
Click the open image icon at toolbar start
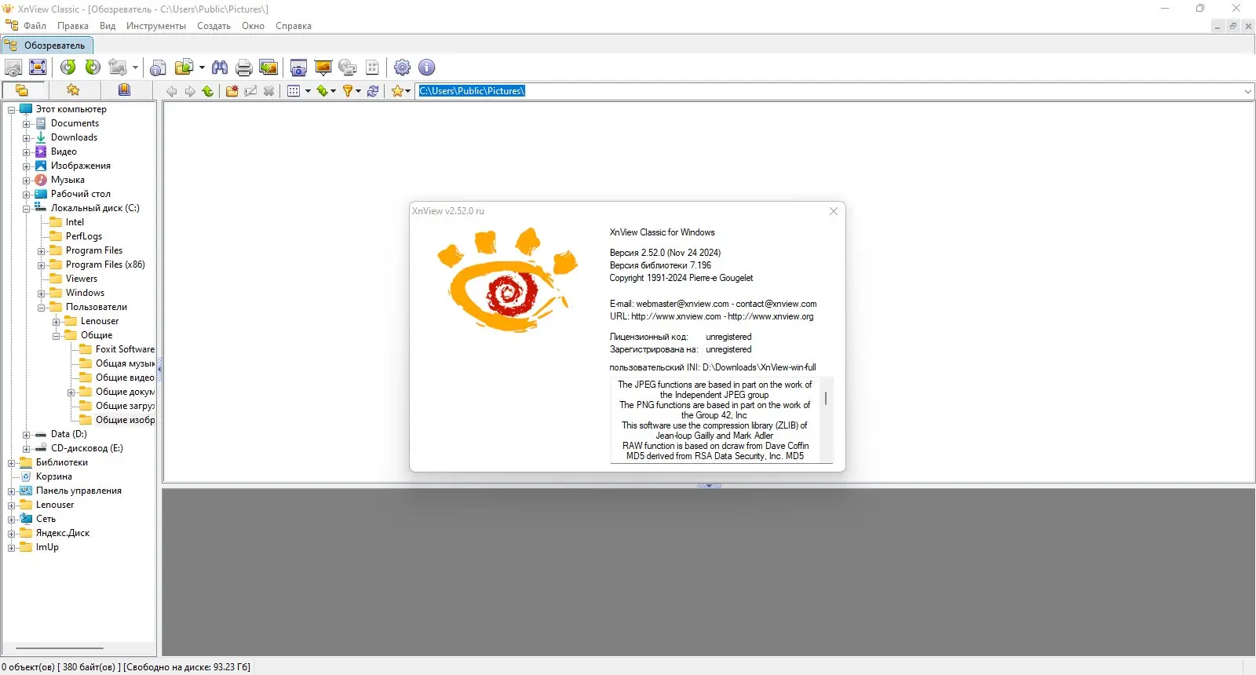pyautogui.click(x=13, y=67)
